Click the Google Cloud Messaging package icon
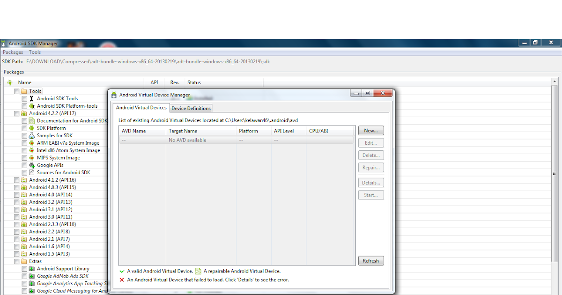The width and height of the screenshot is (562, 295). click(x=31, y=291)
